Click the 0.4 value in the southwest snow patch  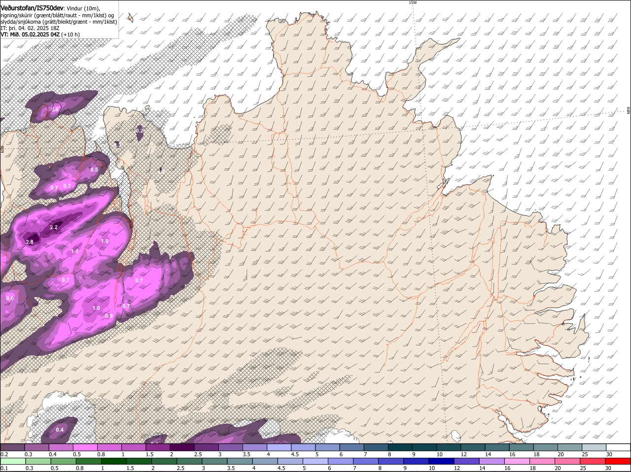pyautogui.click(x=60, y=430)
